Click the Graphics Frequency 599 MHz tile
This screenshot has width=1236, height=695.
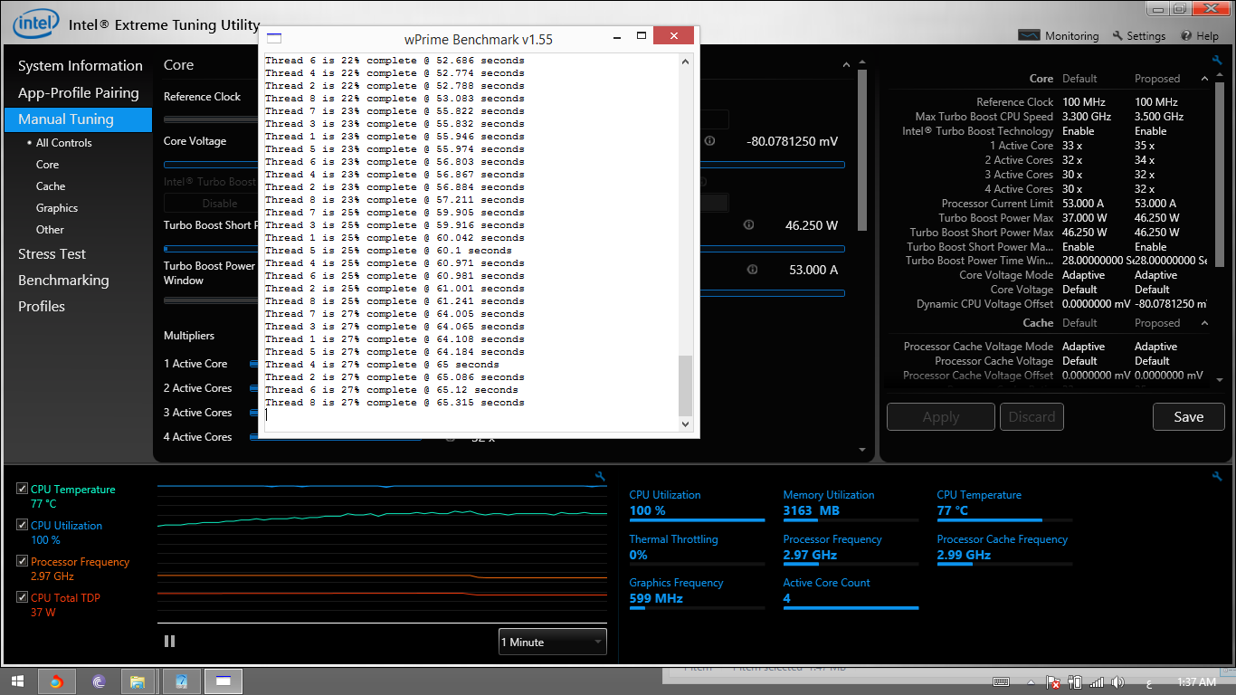point(697,591)
